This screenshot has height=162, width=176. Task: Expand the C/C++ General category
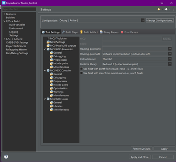[4, 39]
